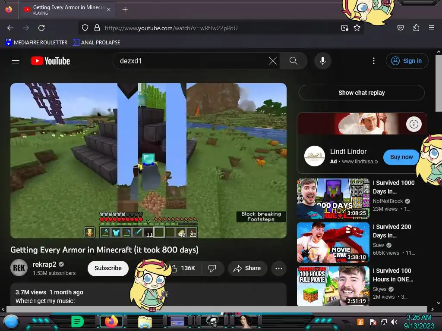Viewport: 442px width, 331px height.
Task: Show chat replay
Action: point(361,93)
